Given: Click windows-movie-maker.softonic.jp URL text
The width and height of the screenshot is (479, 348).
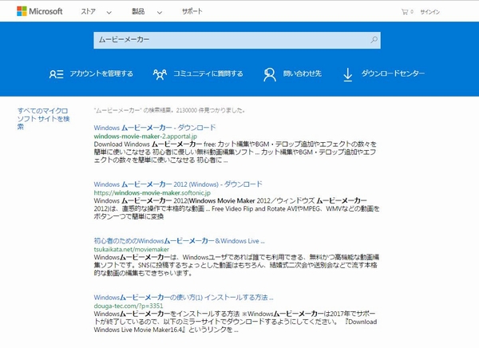Looking at the screenshot, I should tap(152, 193).
